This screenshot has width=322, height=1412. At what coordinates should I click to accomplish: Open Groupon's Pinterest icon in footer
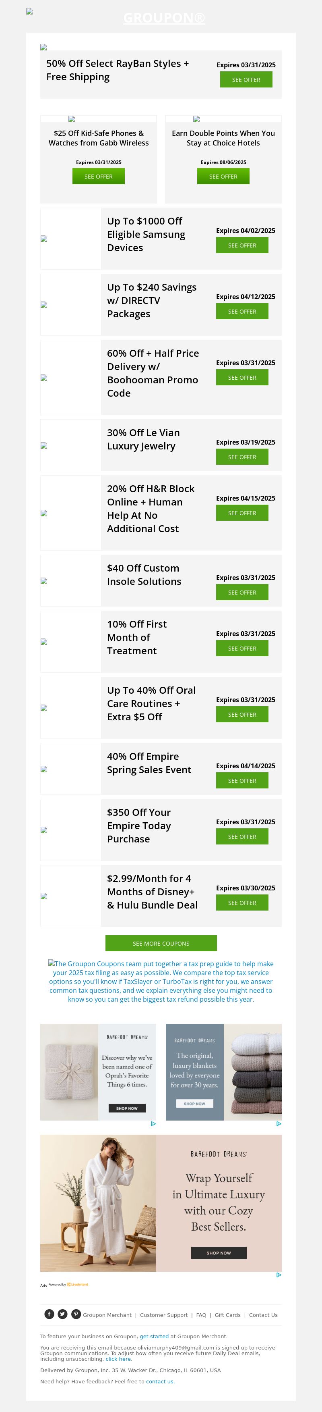click(76, 1314)
